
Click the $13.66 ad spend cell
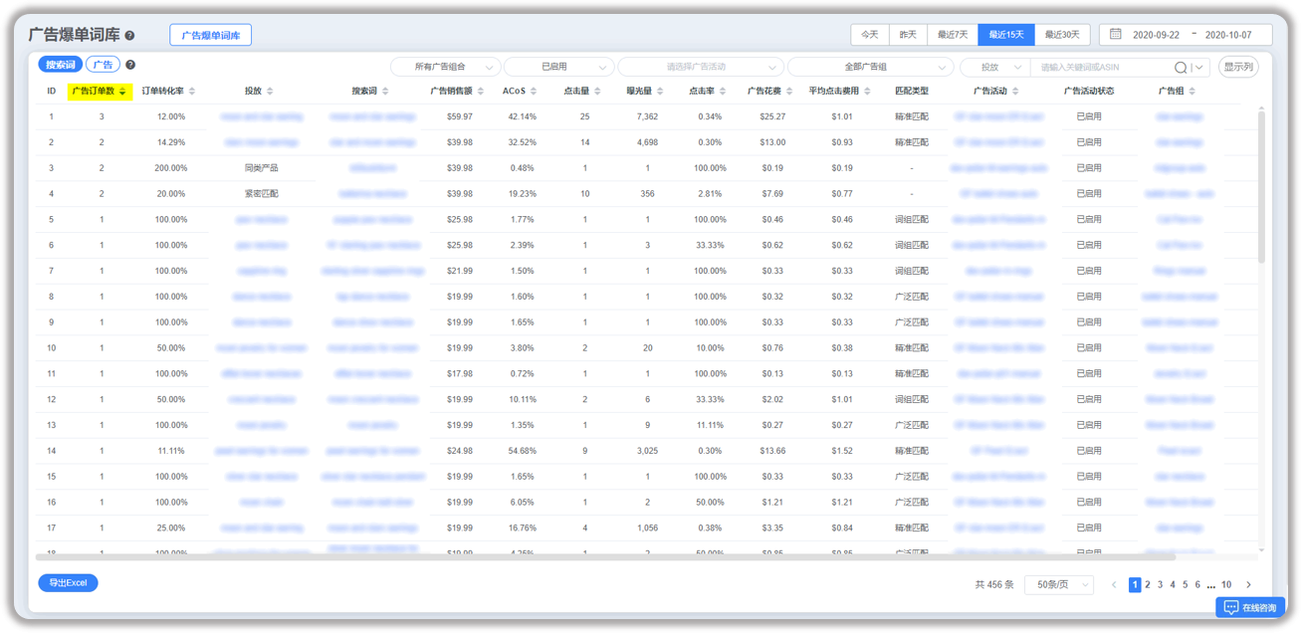pos(772,451)
